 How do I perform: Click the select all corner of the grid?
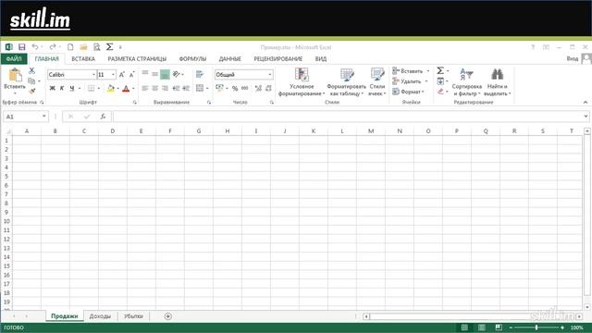7,131
